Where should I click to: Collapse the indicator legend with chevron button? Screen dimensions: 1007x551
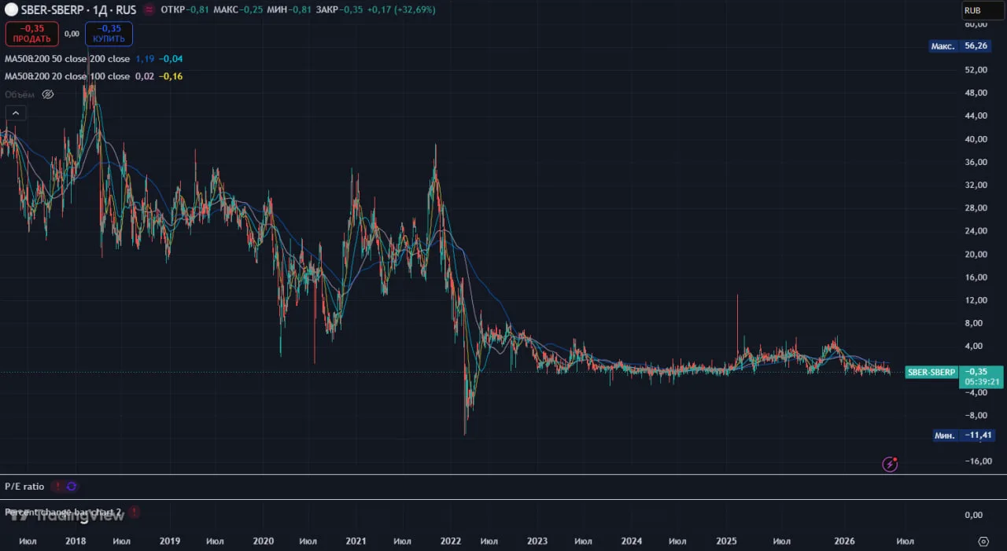16,113
